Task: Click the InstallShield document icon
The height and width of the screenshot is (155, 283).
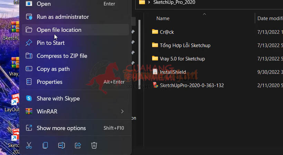Action: pos(155,72)
